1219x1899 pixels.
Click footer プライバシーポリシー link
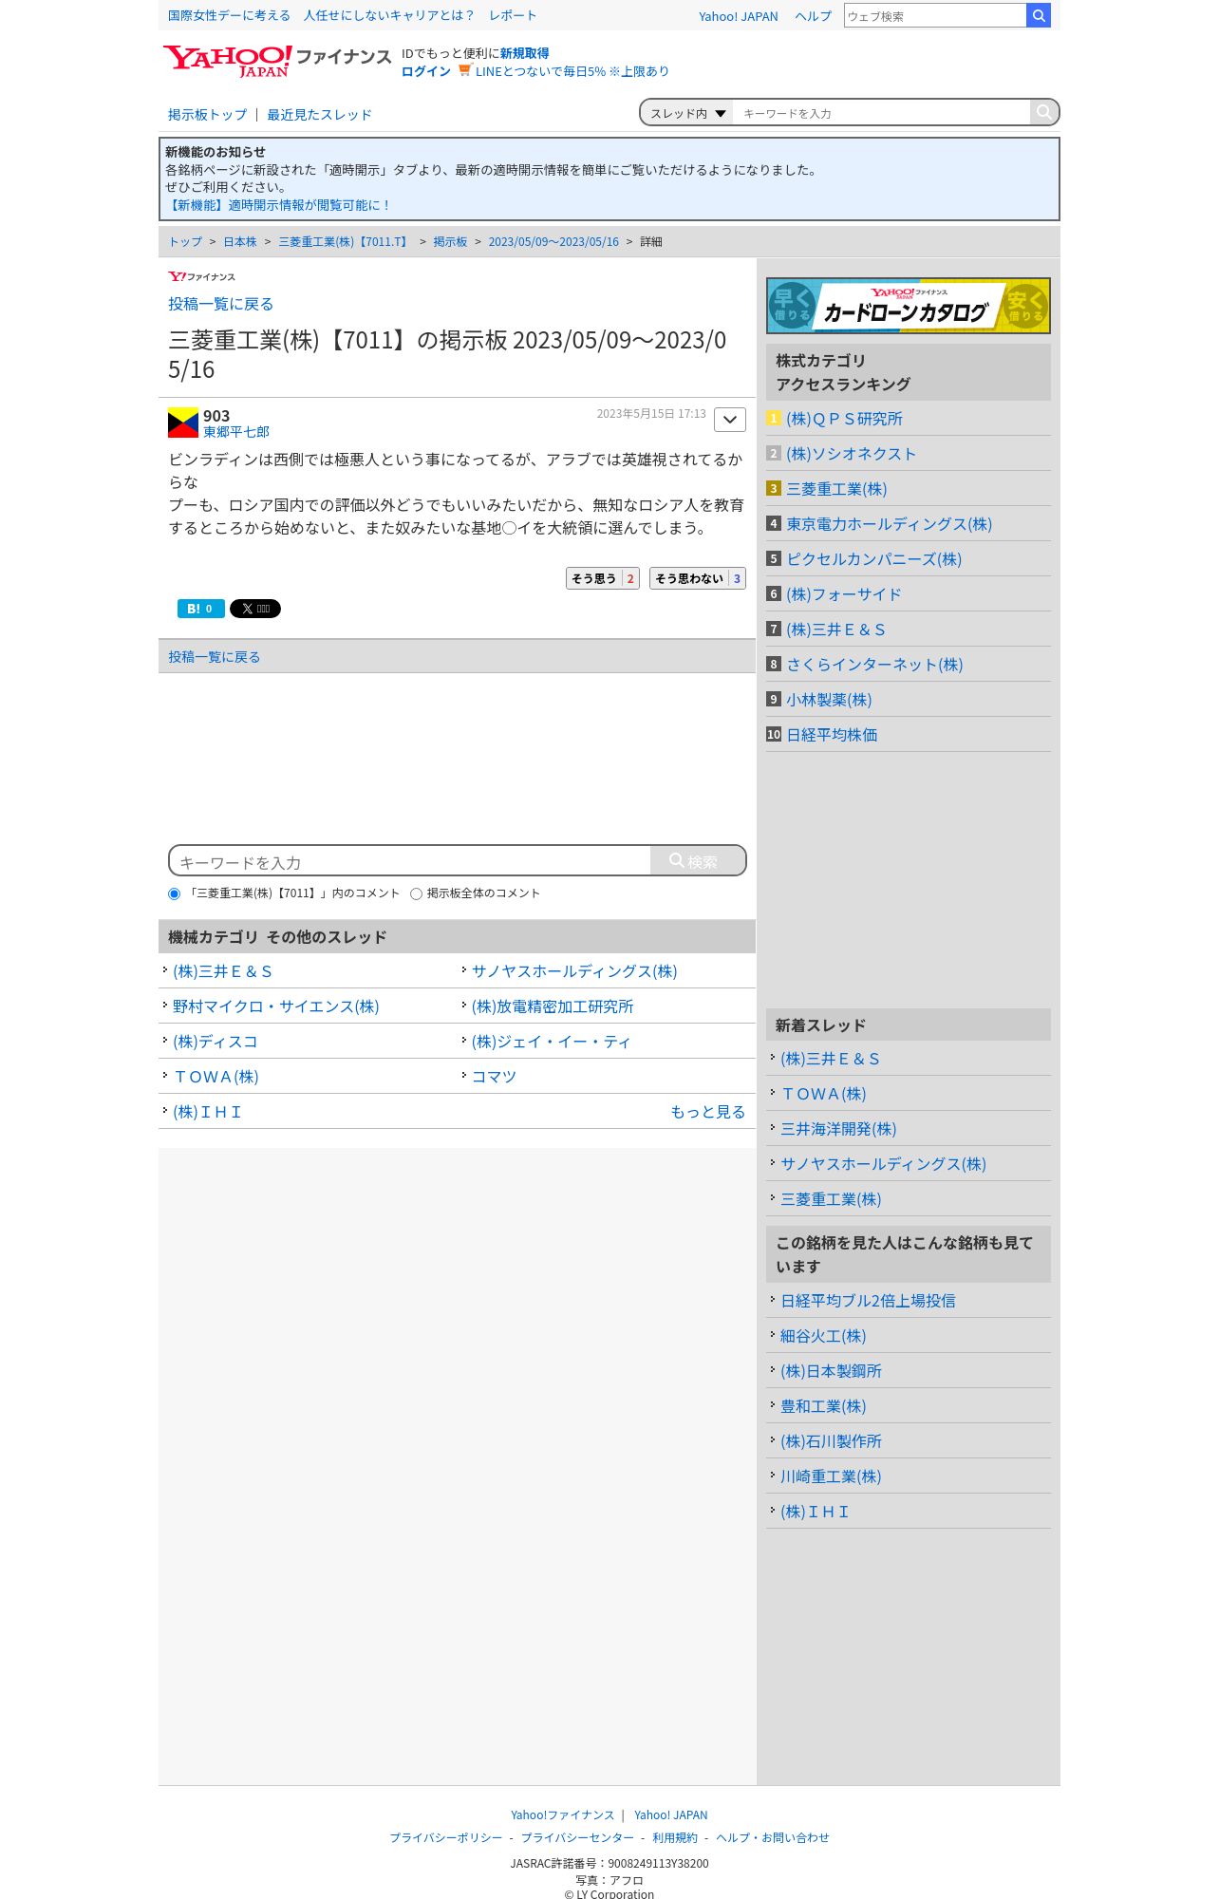pos(446,1838)
